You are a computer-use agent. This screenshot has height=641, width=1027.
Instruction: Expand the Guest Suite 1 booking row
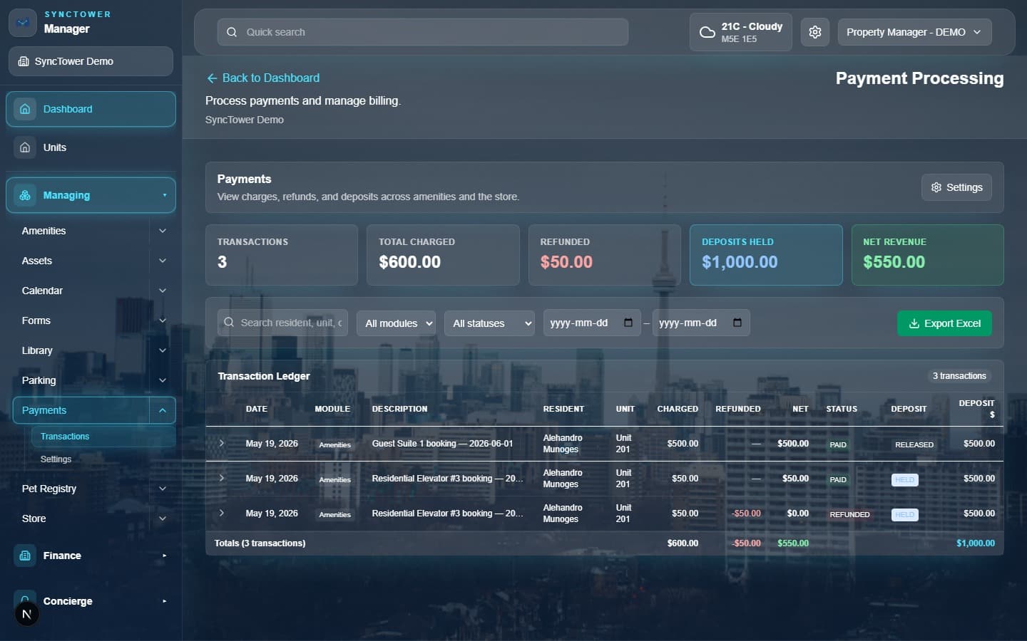[222, 443]
